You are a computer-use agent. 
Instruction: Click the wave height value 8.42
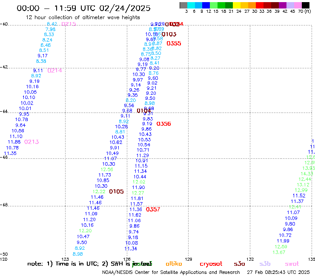52,24
